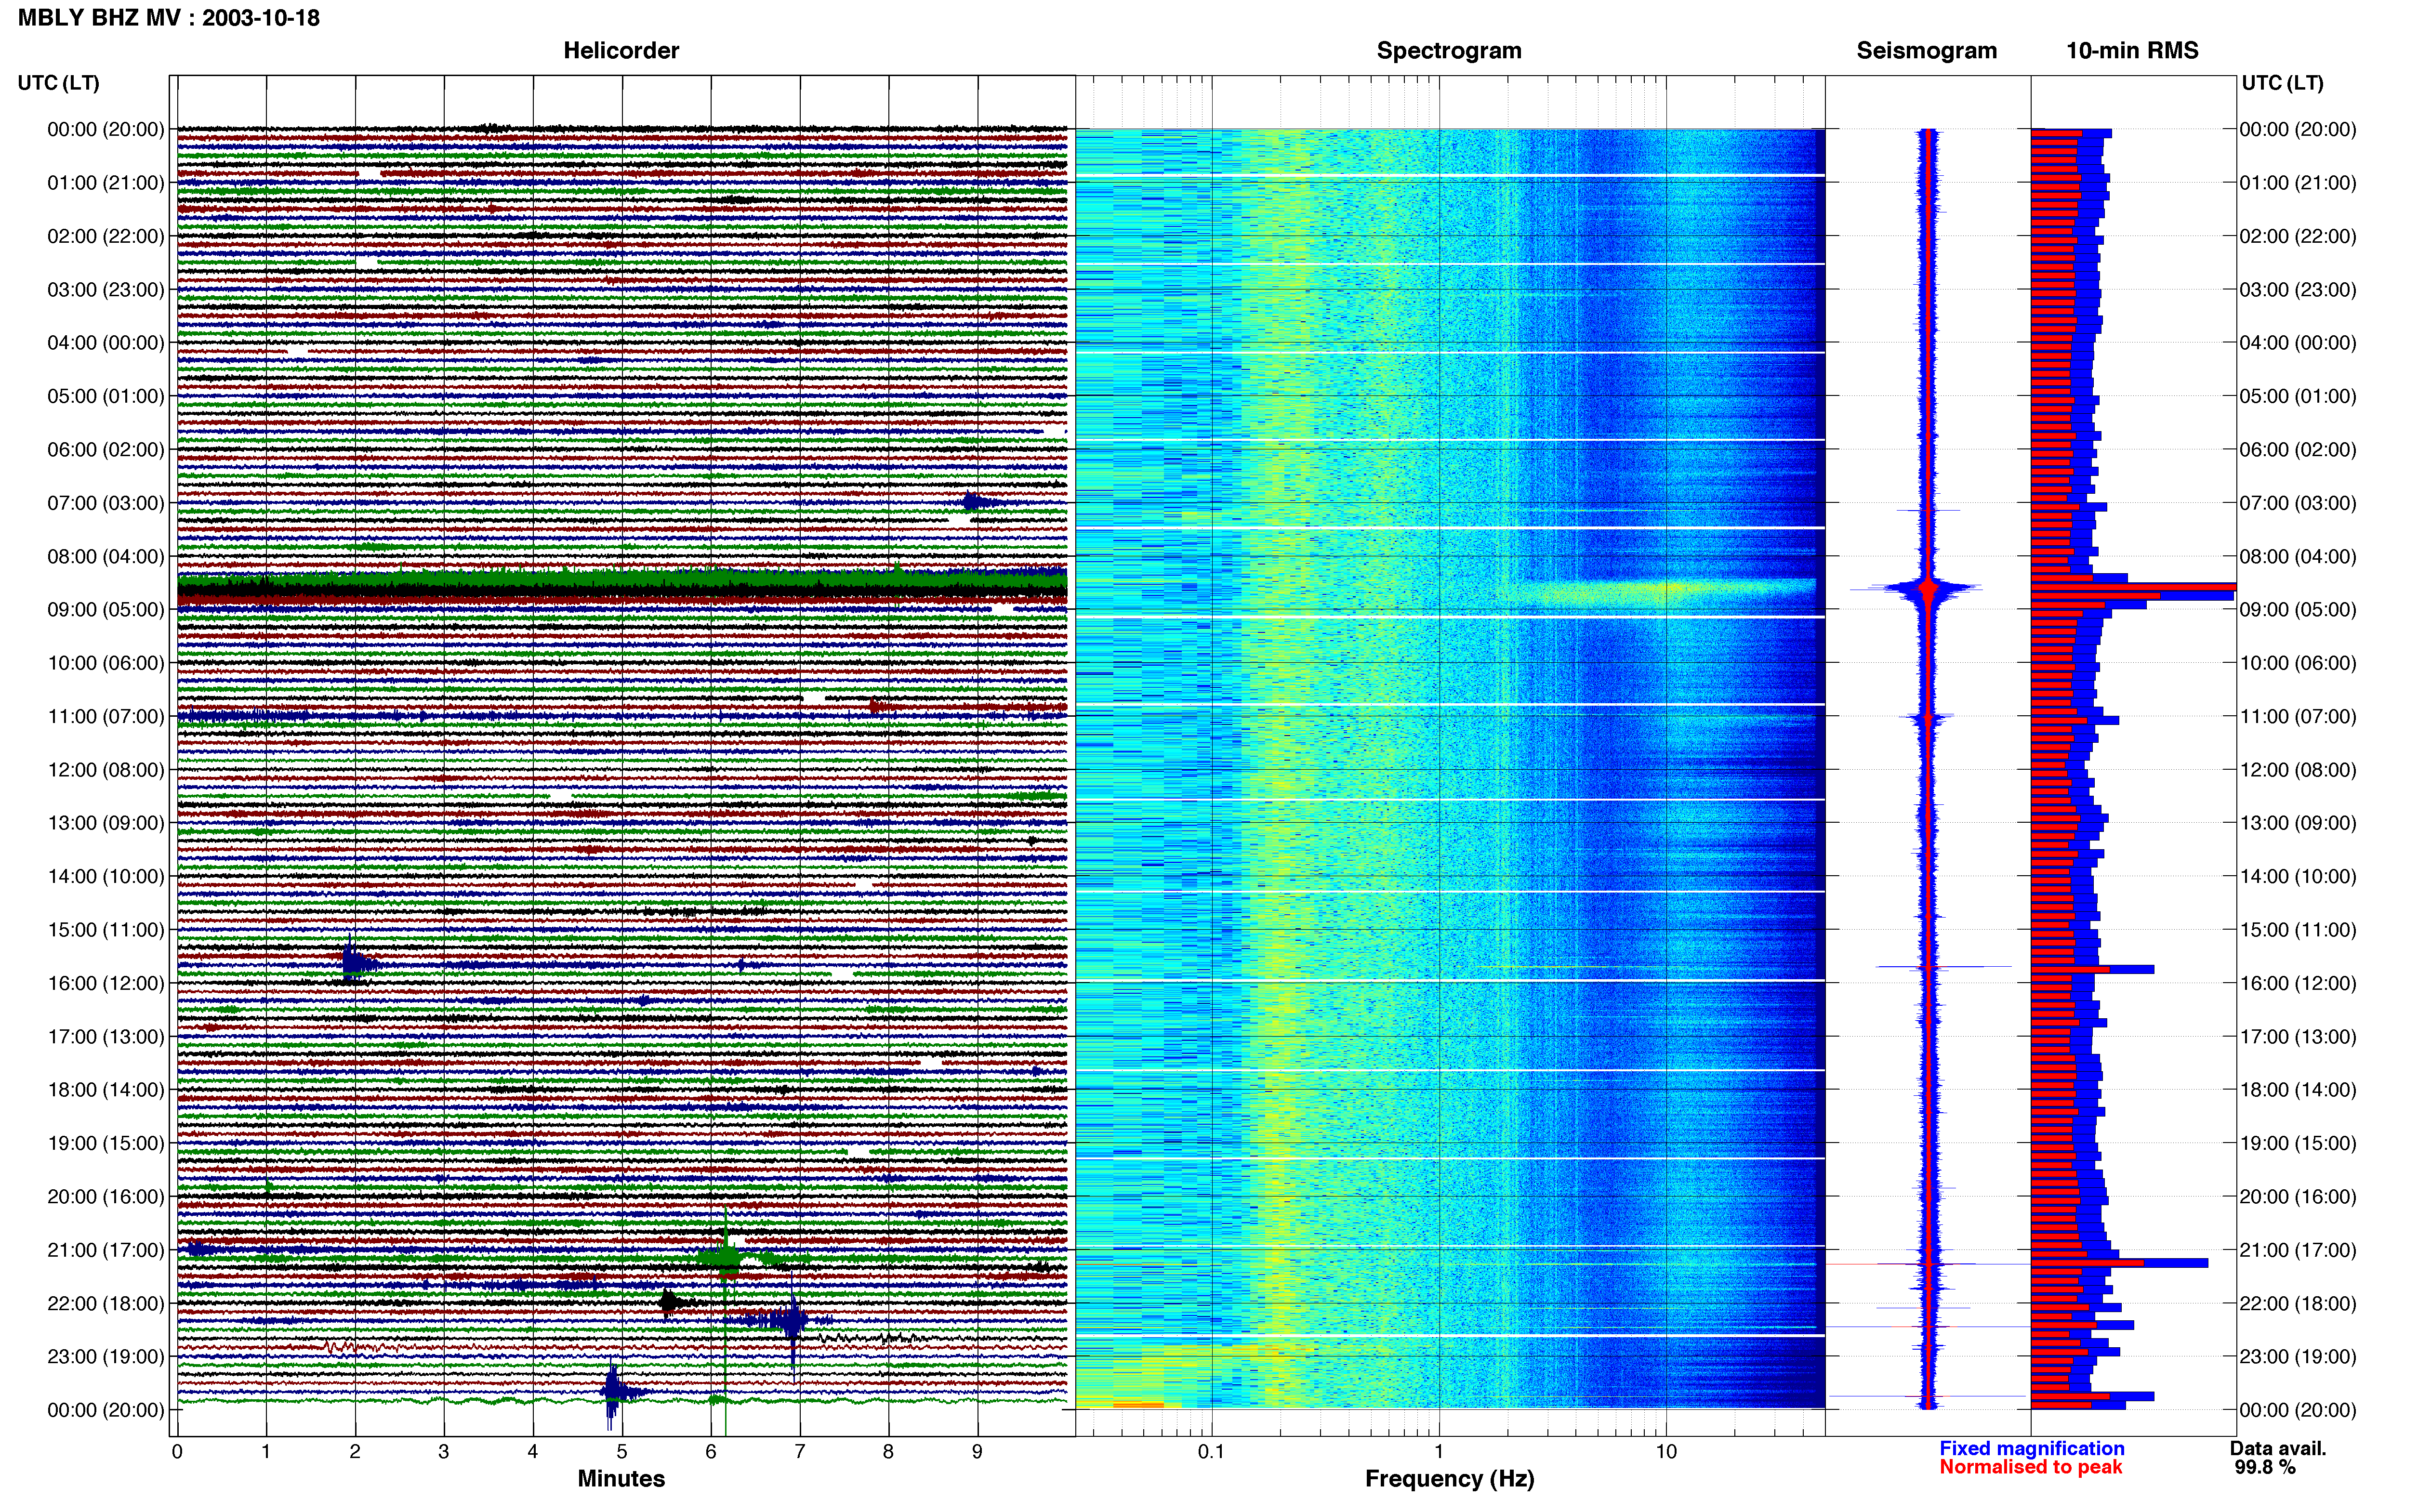Click left time label '22:00 (18:00)'

pyautogui.click(x=106, y=1304)
